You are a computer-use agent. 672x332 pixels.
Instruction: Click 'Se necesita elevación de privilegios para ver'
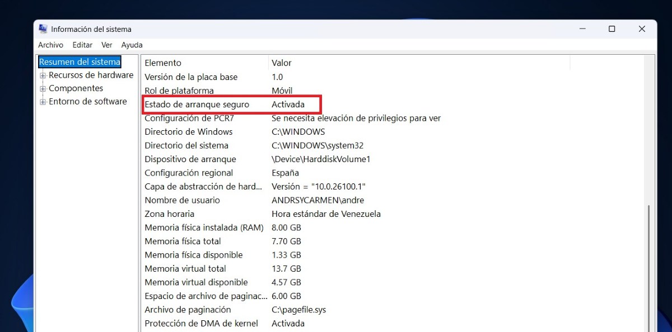356,118
